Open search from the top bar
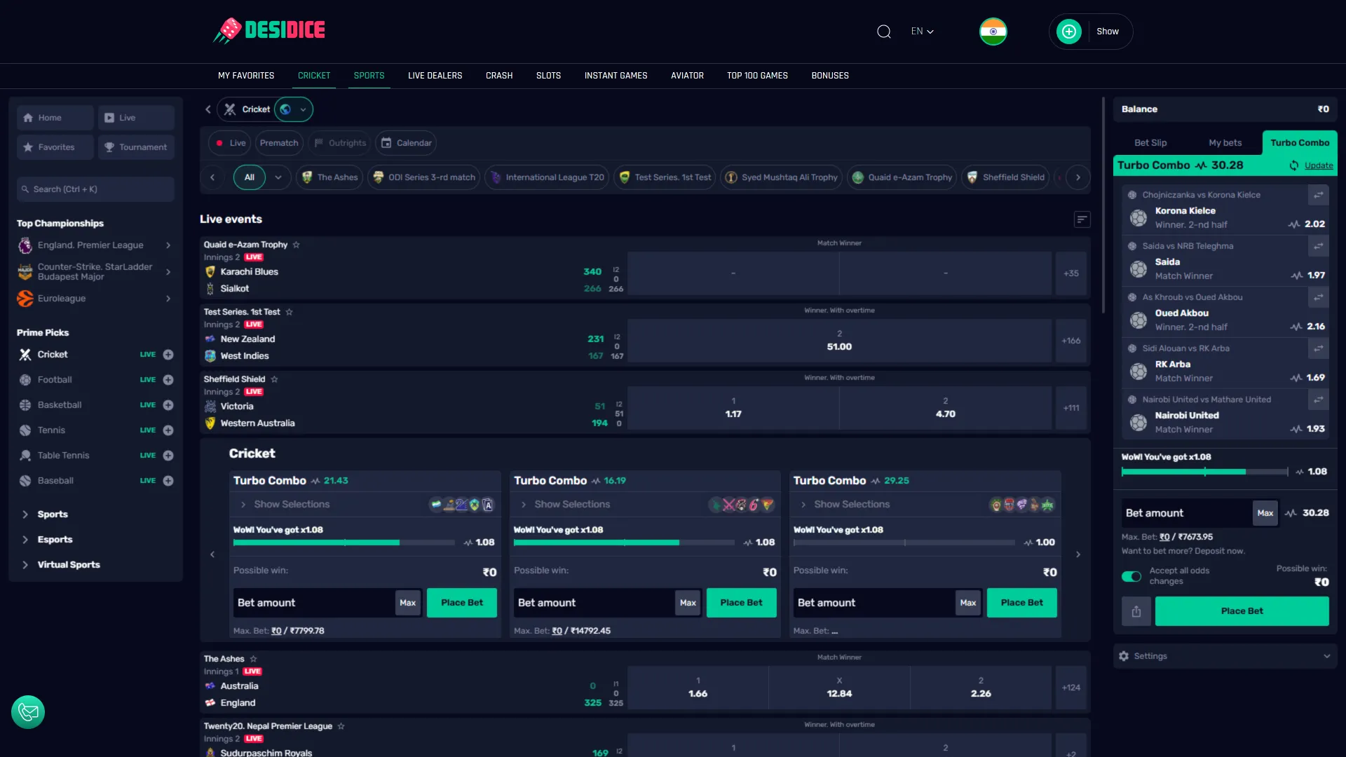This screenshot has height=757, width=1346. [x=884, y=32]
